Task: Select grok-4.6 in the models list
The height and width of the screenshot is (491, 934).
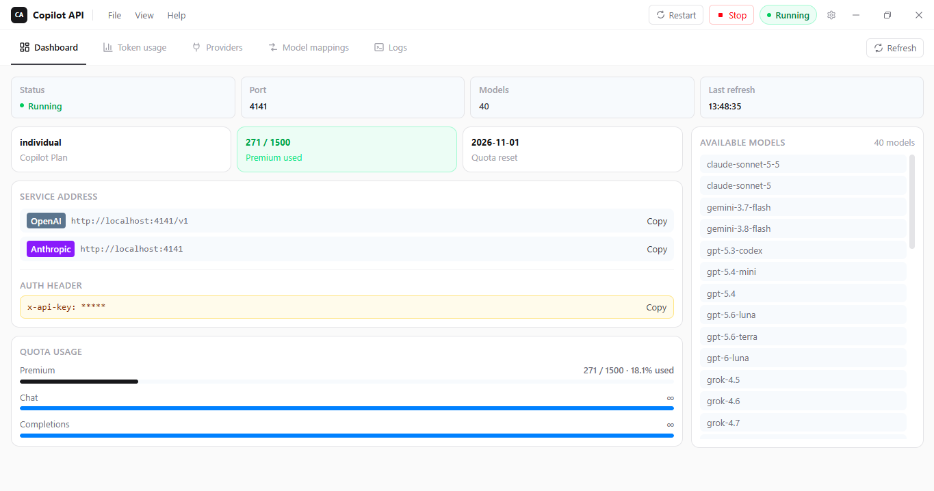Action: pyautogui.click(x=803, y=401)
